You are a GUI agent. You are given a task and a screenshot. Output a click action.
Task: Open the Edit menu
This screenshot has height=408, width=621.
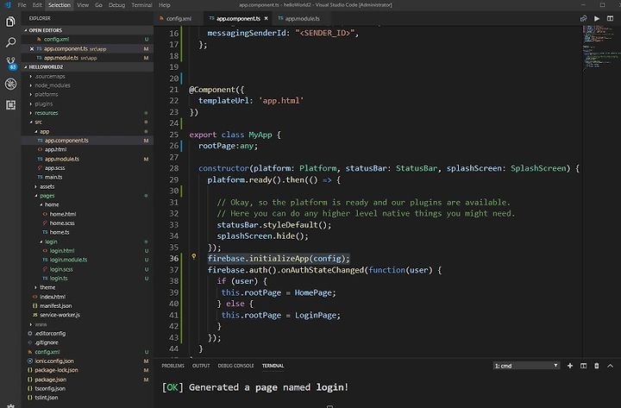tap(37, 5)
